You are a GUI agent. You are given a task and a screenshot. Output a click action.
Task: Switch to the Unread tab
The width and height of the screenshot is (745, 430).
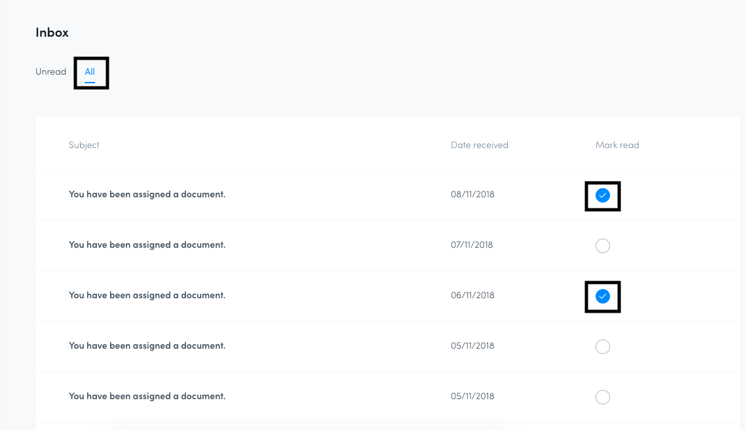tap(51, 71)
